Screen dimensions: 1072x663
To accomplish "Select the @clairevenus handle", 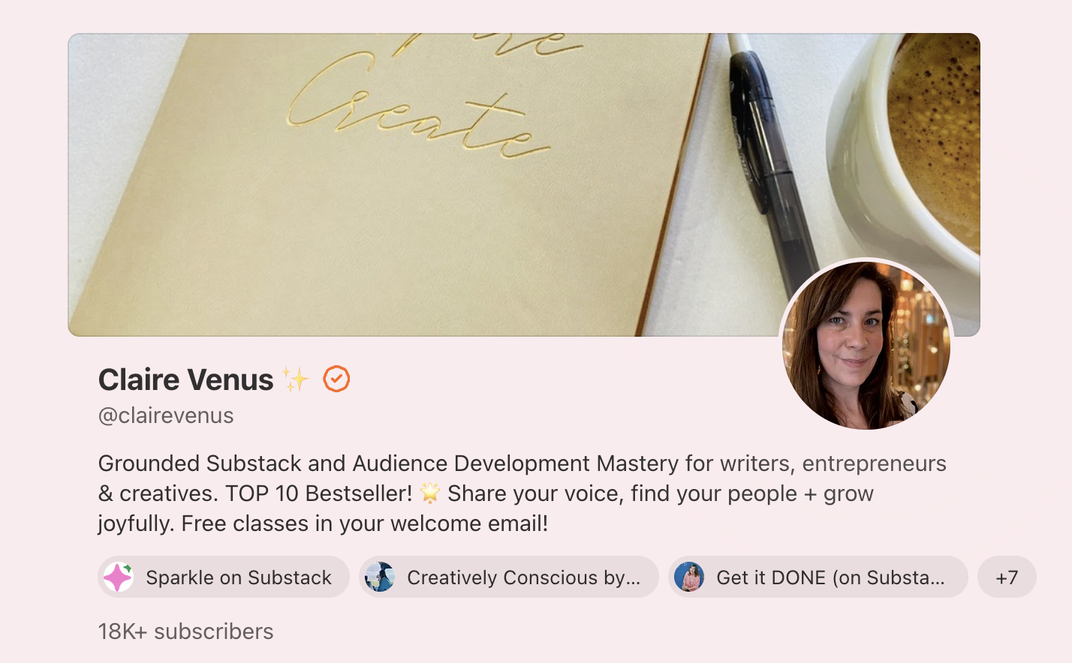I will click(x=166, y=415).
